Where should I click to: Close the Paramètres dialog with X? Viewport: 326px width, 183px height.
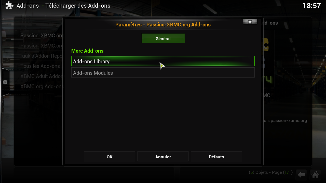point(250,22)
